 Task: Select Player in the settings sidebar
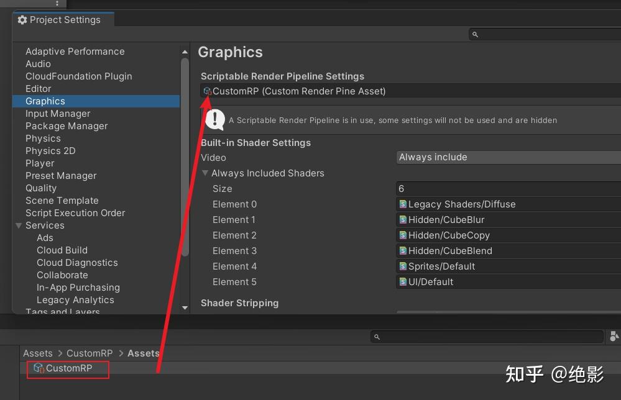[40, 163]
